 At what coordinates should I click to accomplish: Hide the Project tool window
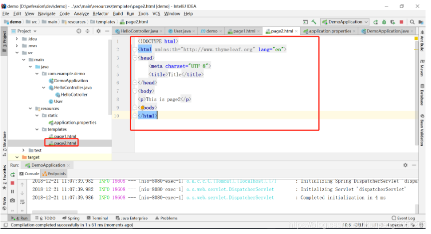point(107,31)
